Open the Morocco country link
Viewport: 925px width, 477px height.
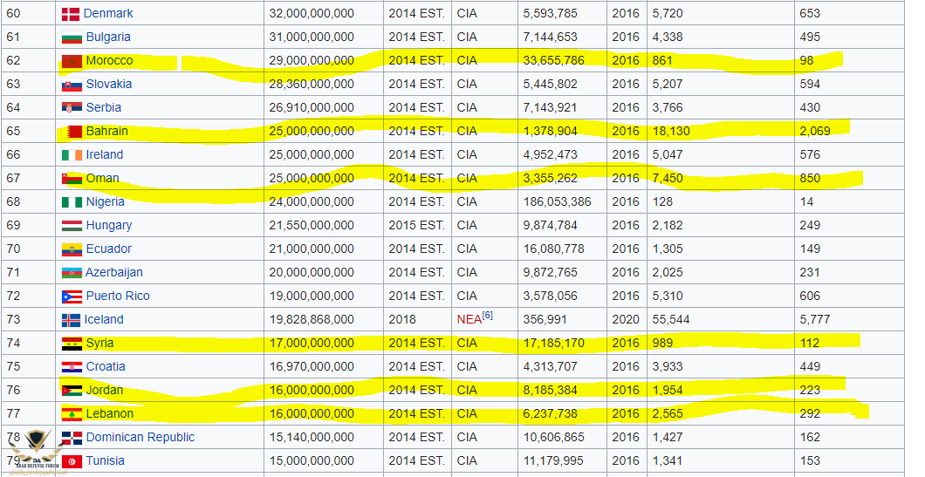(109, 61)
